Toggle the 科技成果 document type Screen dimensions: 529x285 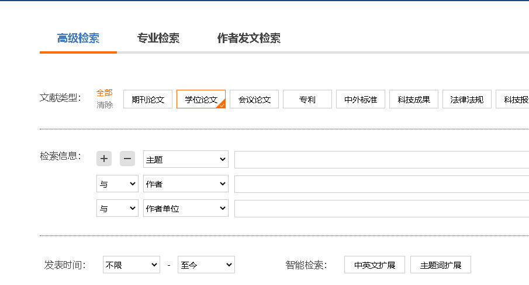pyautogui.click(x=414, y=99)
